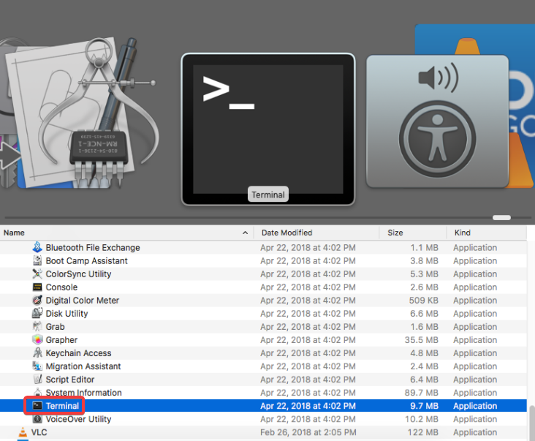Click the vertical scrollbar thumb of file list

coord(532,423)
